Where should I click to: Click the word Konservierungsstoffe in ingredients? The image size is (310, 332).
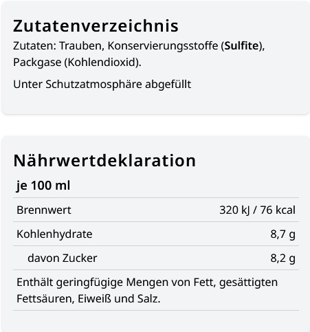click(163, 45)
